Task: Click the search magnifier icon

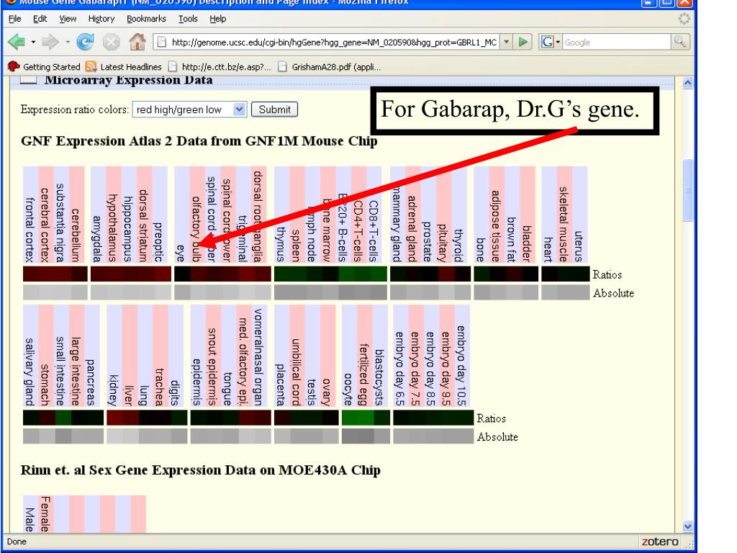Action: [680, 42]
